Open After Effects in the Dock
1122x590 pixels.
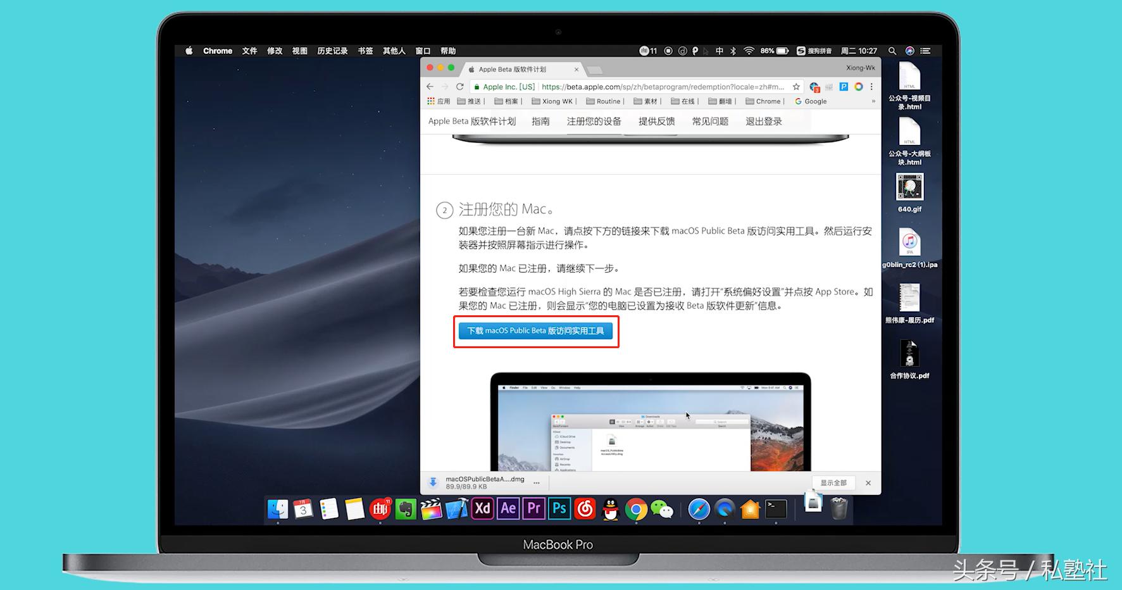[508, 508]
